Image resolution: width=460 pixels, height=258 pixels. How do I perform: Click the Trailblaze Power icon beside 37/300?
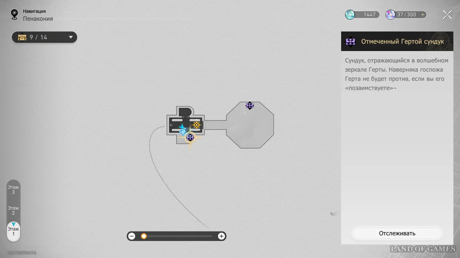(x=390, y=15)
